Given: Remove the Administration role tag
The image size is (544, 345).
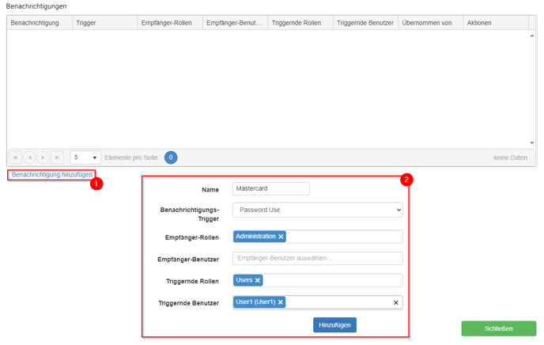Looking at the screenshot, I should tap(281, 237).
